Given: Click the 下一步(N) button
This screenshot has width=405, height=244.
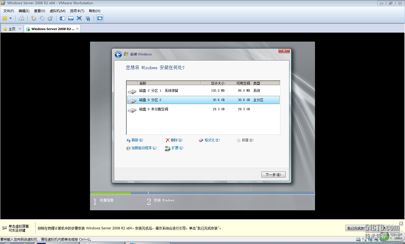Looking at the screenshot, I should tap(273, 175).
